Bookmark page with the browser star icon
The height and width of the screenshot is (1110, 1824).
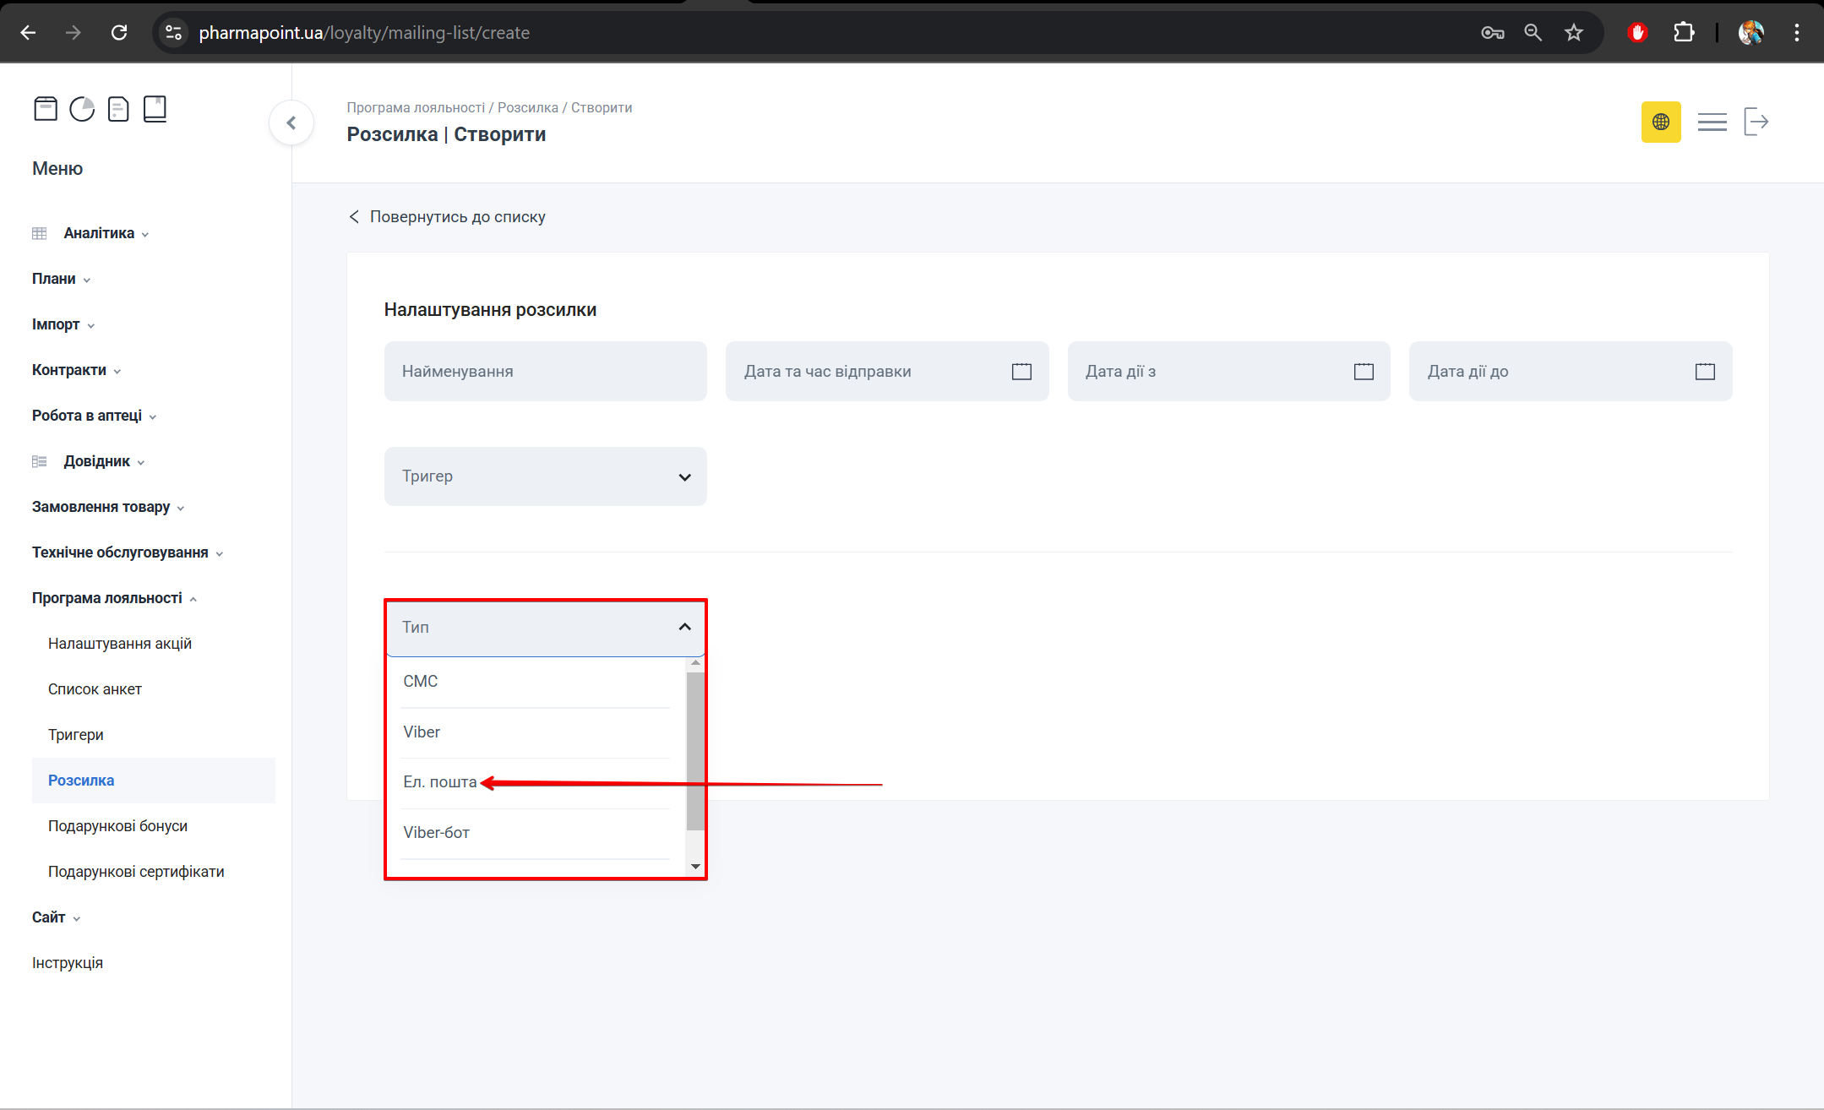1573,33
